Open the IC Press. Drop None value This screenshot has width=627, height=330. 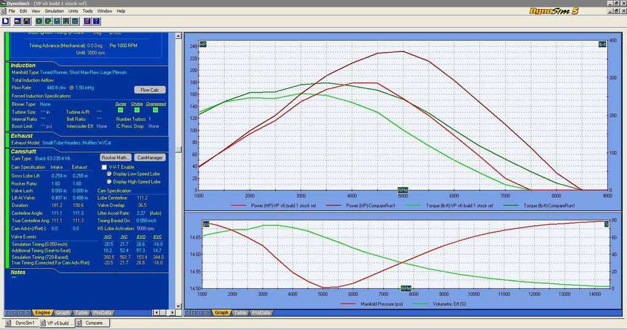(154, 126)
